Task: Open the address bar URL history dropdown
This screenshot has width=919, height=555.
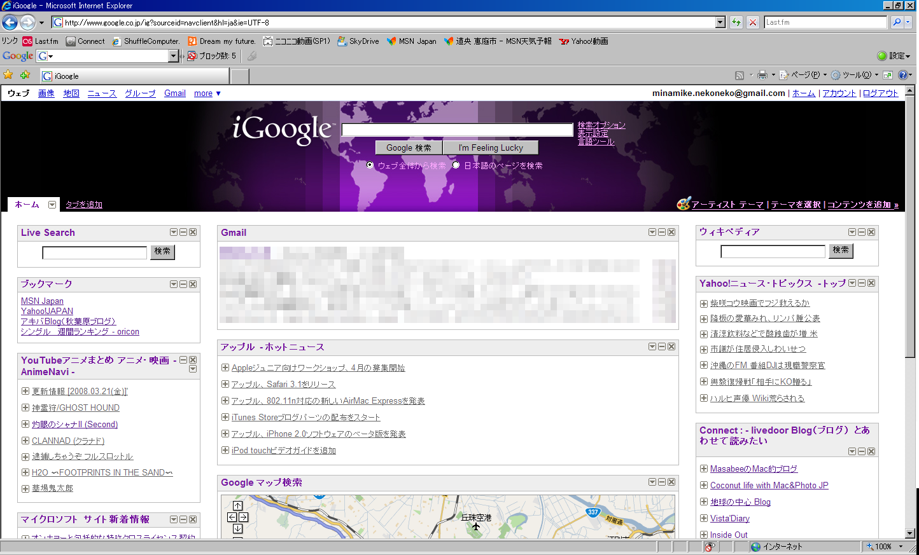Action: [x=720, y=23]
